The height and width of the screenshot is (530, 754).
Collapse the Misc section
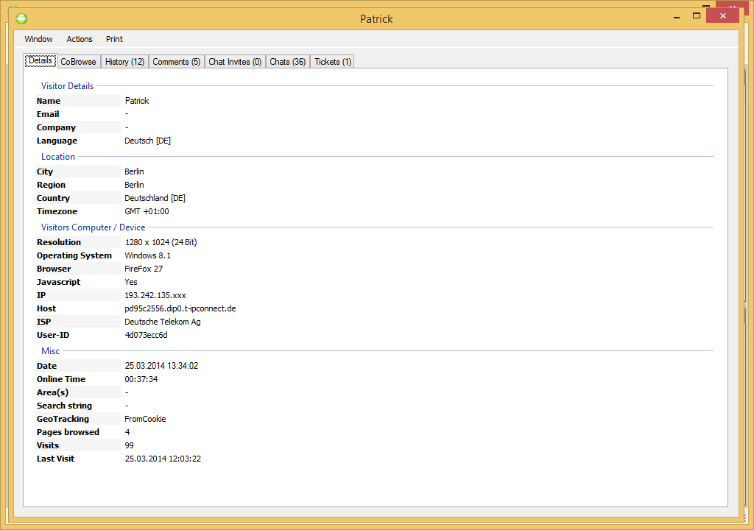50,350
